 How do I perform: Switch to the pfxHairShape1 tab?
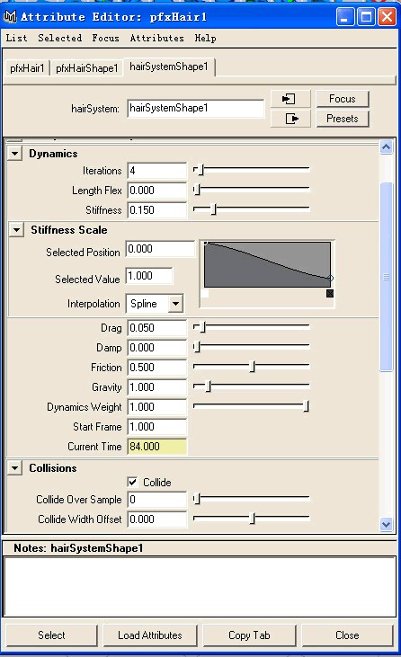pos(86,68)
